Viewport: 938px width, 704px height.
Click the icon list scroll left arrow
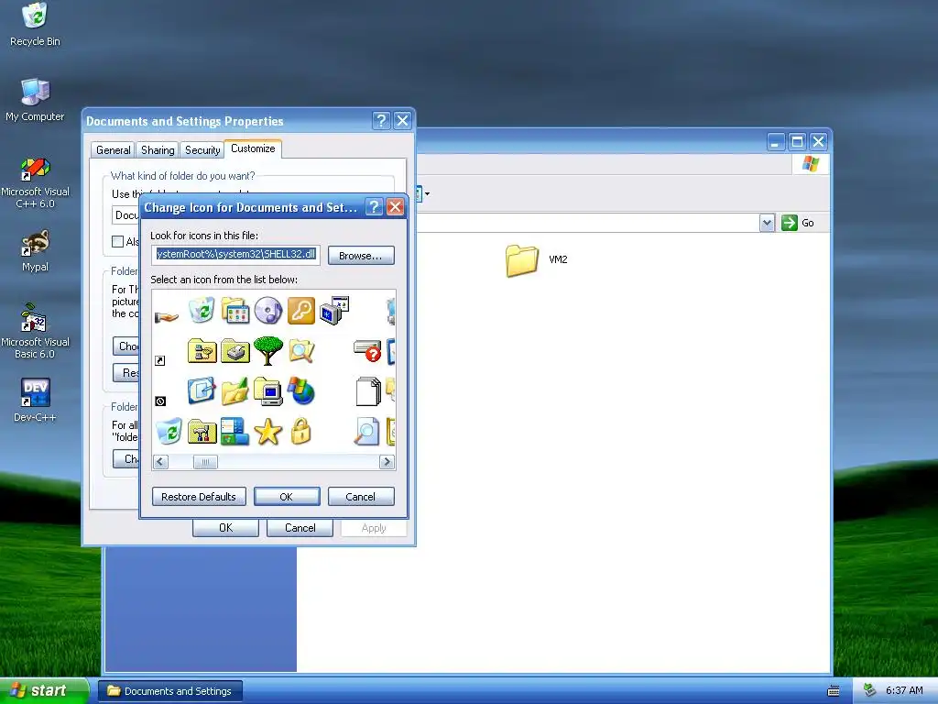pos(160,462)
